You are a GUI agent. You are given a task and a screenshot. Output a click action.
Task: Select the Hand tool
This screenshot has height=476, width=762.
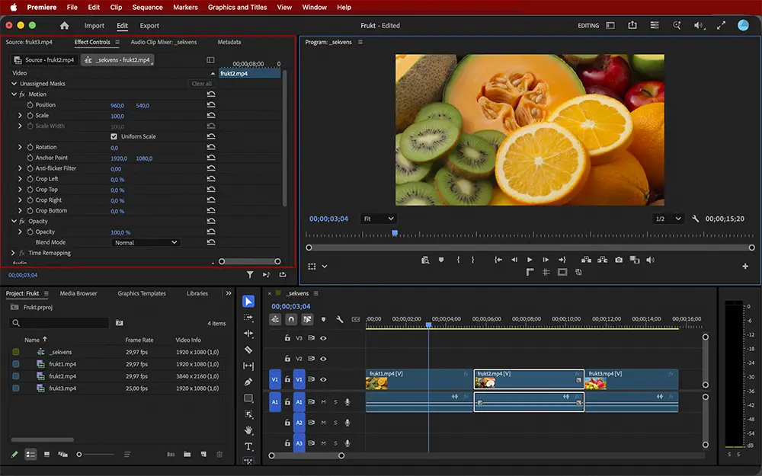[248, 430]
